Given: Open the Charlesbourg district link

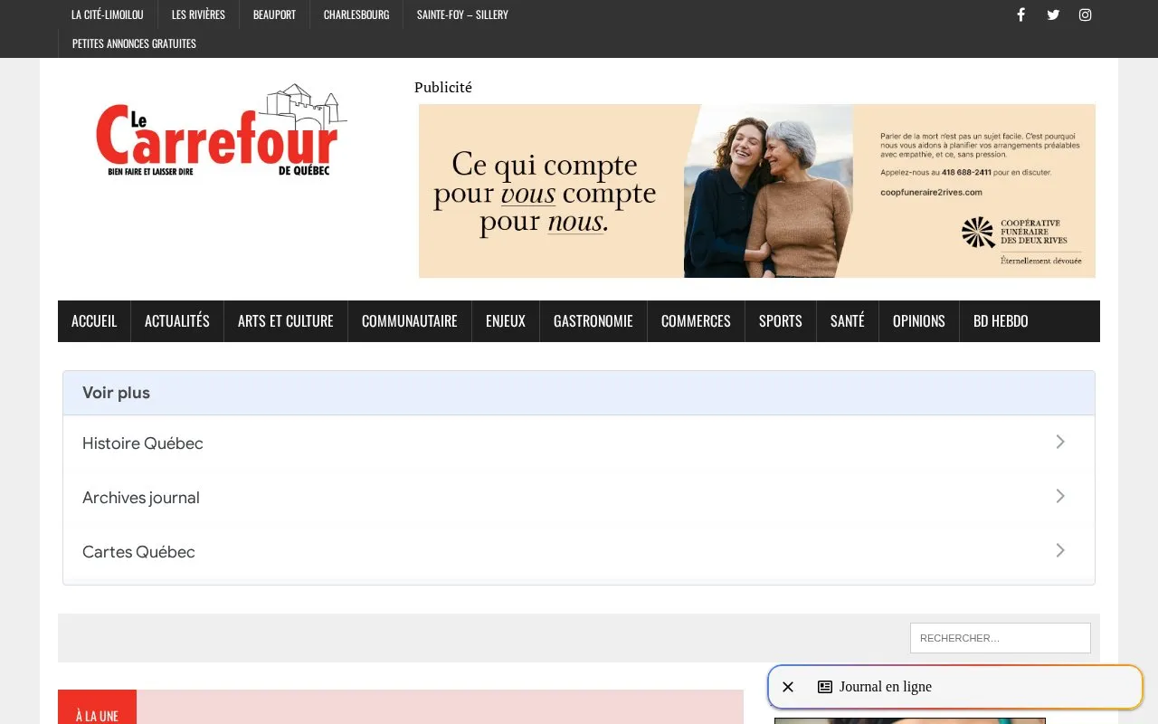Looking at the screenshot, I should point(356,14).
